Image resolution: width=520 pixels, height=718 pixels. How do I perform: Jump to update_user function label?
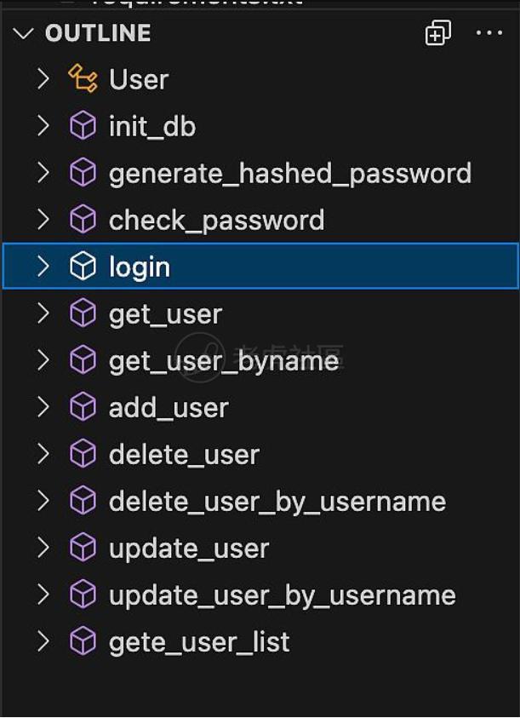[188, 549]
